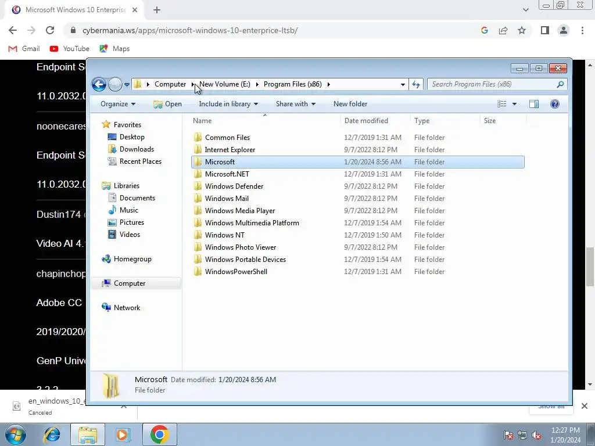Reload the Chrome page
The image size is (595, 446).
pyautogui.click(x=50, y=30)
